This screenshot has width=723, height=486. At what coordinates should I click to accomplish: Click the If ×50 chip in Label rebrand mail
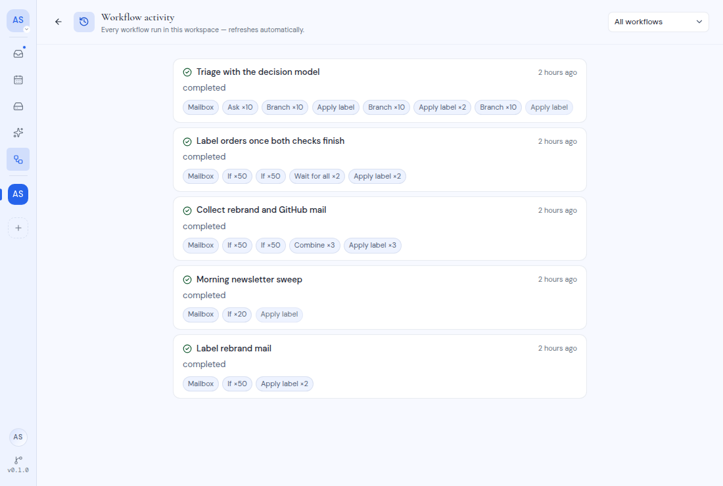point(237,384)
